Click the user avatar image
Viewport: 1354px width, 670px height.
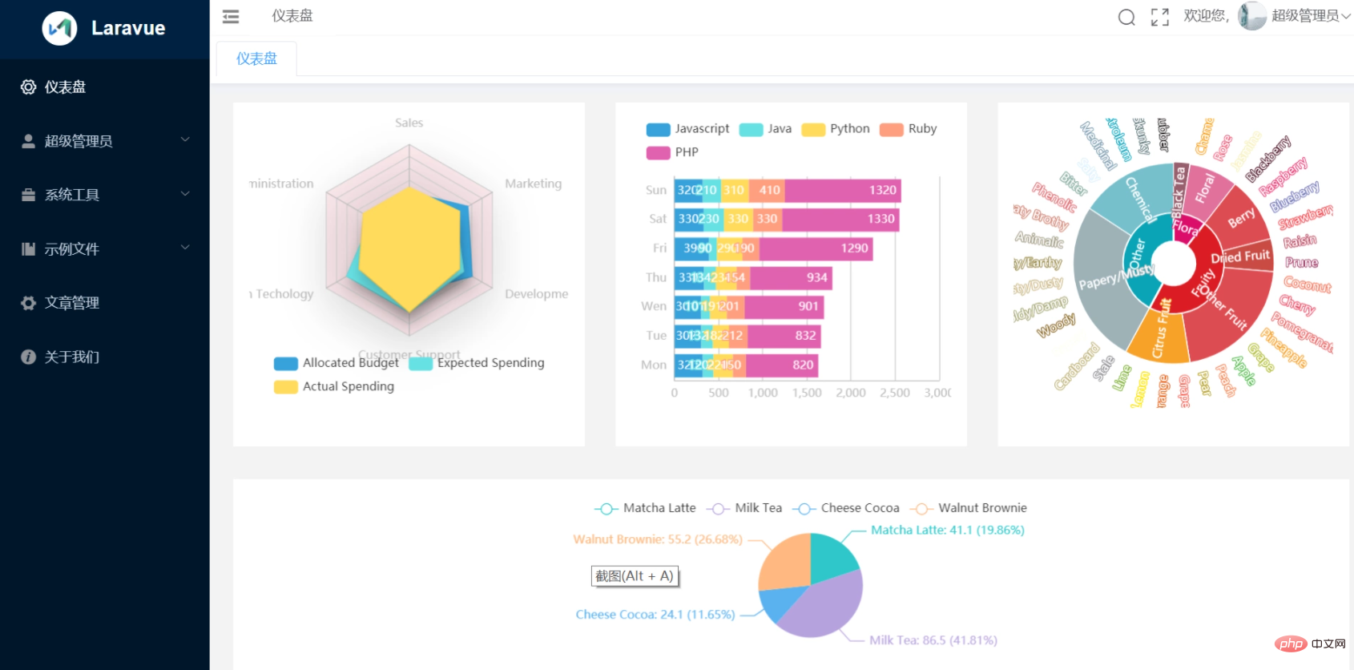point(1251,16)
